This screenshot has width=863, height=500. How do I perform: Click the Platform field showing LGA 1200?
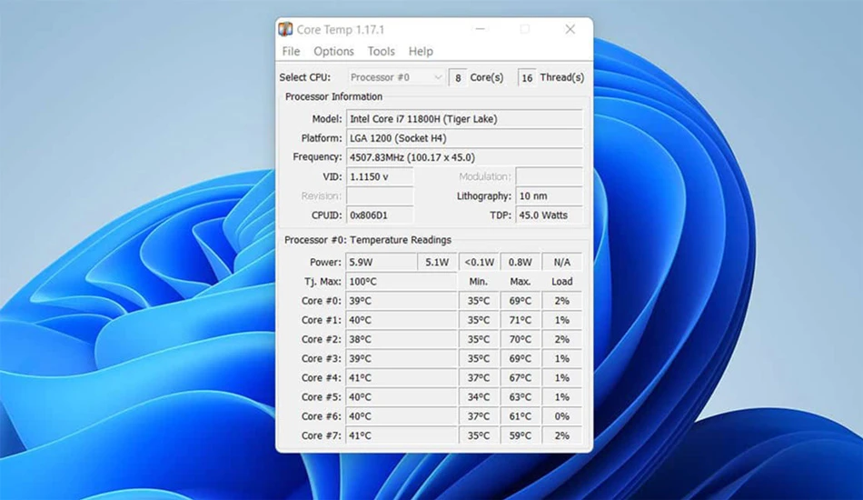pyautogui.click(x=464, y=138)
